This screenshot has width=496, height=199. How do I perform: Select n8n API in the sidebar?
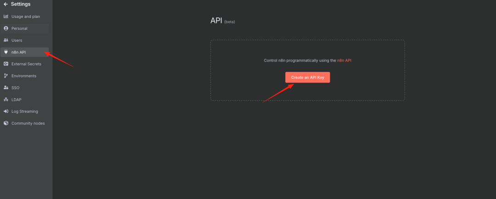[25, 52]
